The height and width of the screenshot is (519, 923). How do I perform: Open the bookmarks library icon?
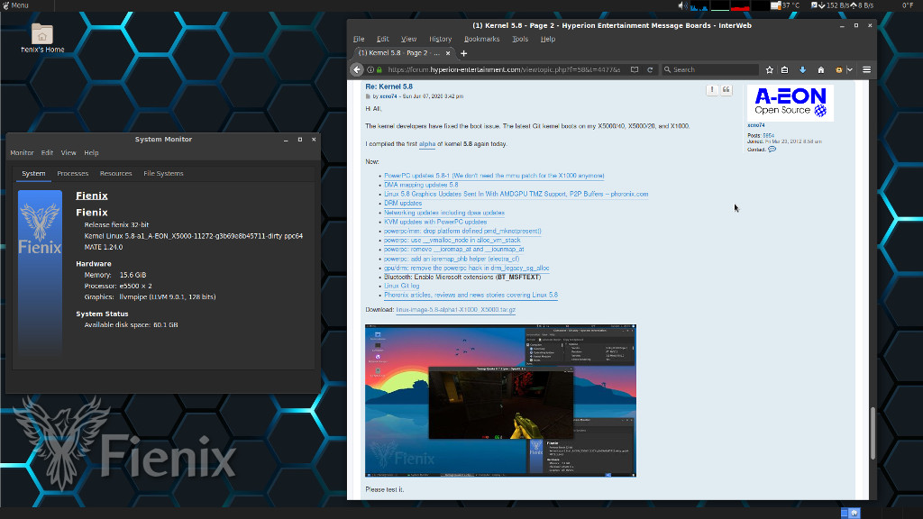785,69
